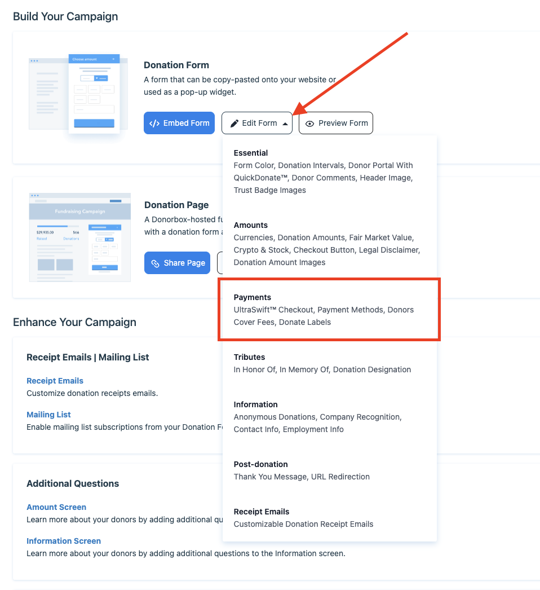Open the Information Screen questions link
Image resolution: width=540 pixels, height=590 pixels.
[64, 541]
